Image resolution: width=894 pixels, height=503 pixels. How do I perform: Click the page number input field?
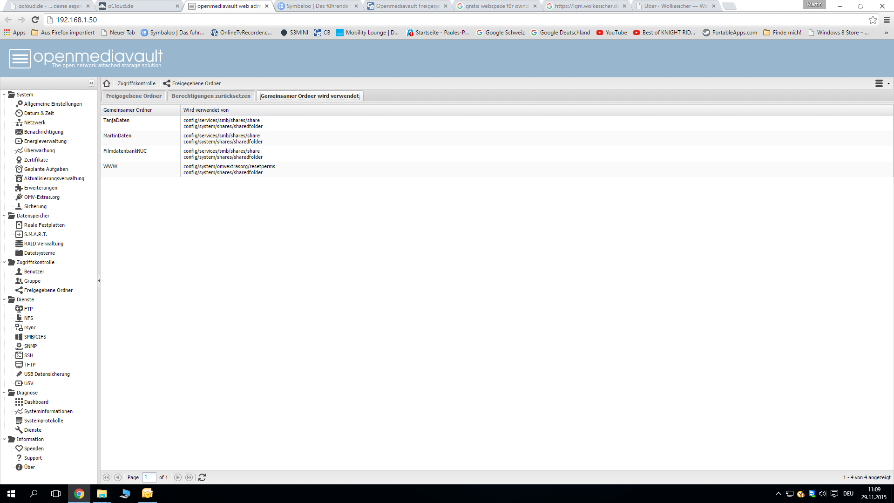(149, 477)
